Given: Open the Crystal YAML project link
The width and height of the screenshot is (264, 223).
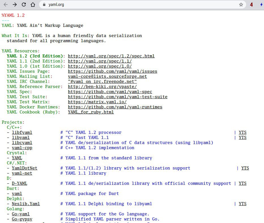Looking at the screenshot, I should click(17, 158).
